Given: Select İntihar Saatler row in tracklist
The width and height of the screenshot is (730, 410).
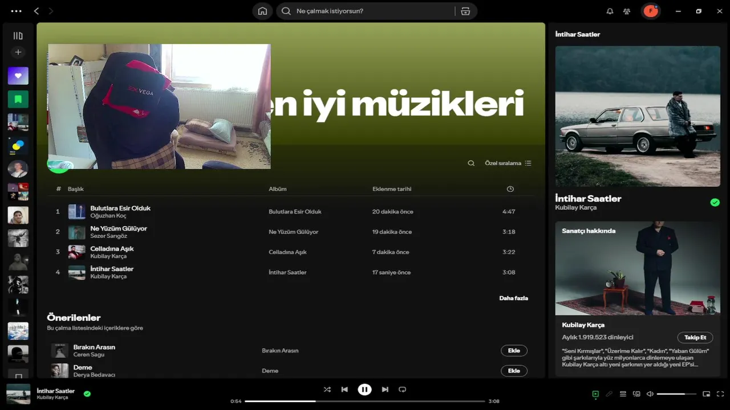Looking at the screenshot, I should 291,272.
